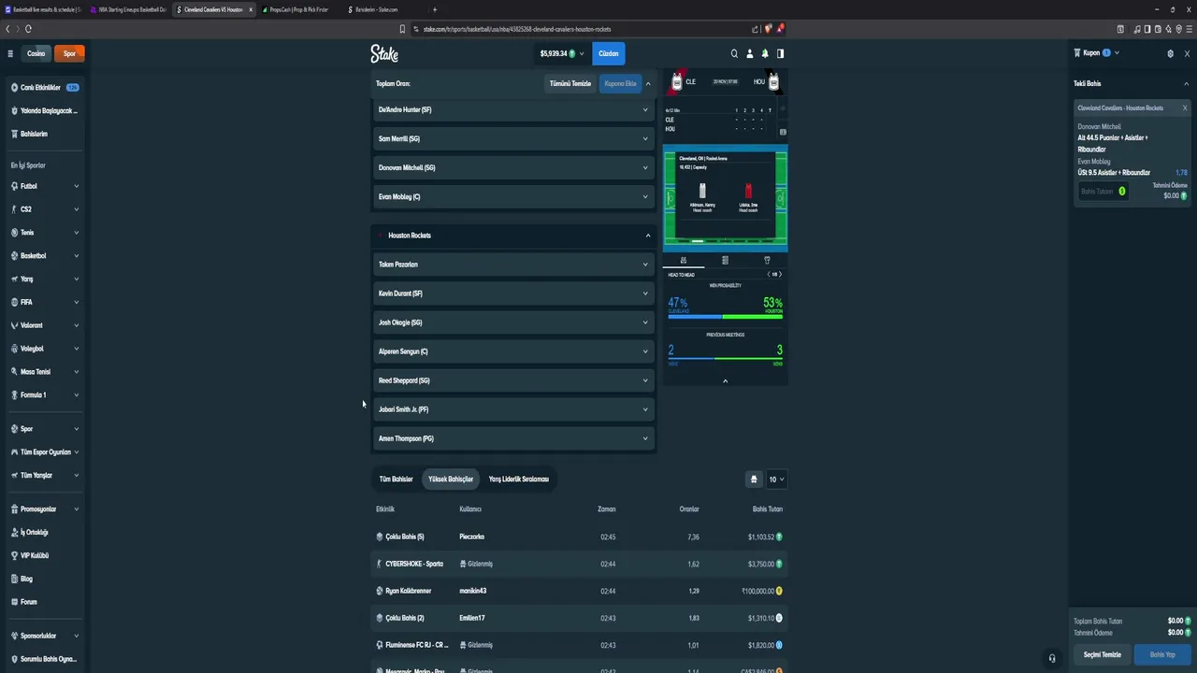
Task: Click Seçimi Temizle button
Action: click(x=1102, y=654)
